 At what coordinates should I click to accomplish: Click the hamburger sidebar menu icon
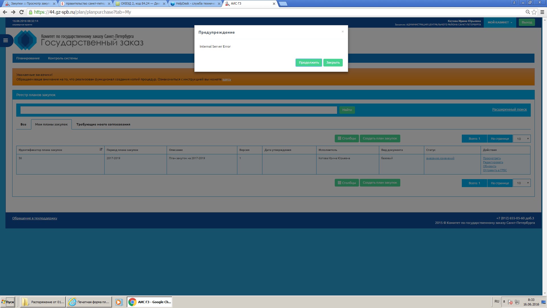tap(5, 40)
